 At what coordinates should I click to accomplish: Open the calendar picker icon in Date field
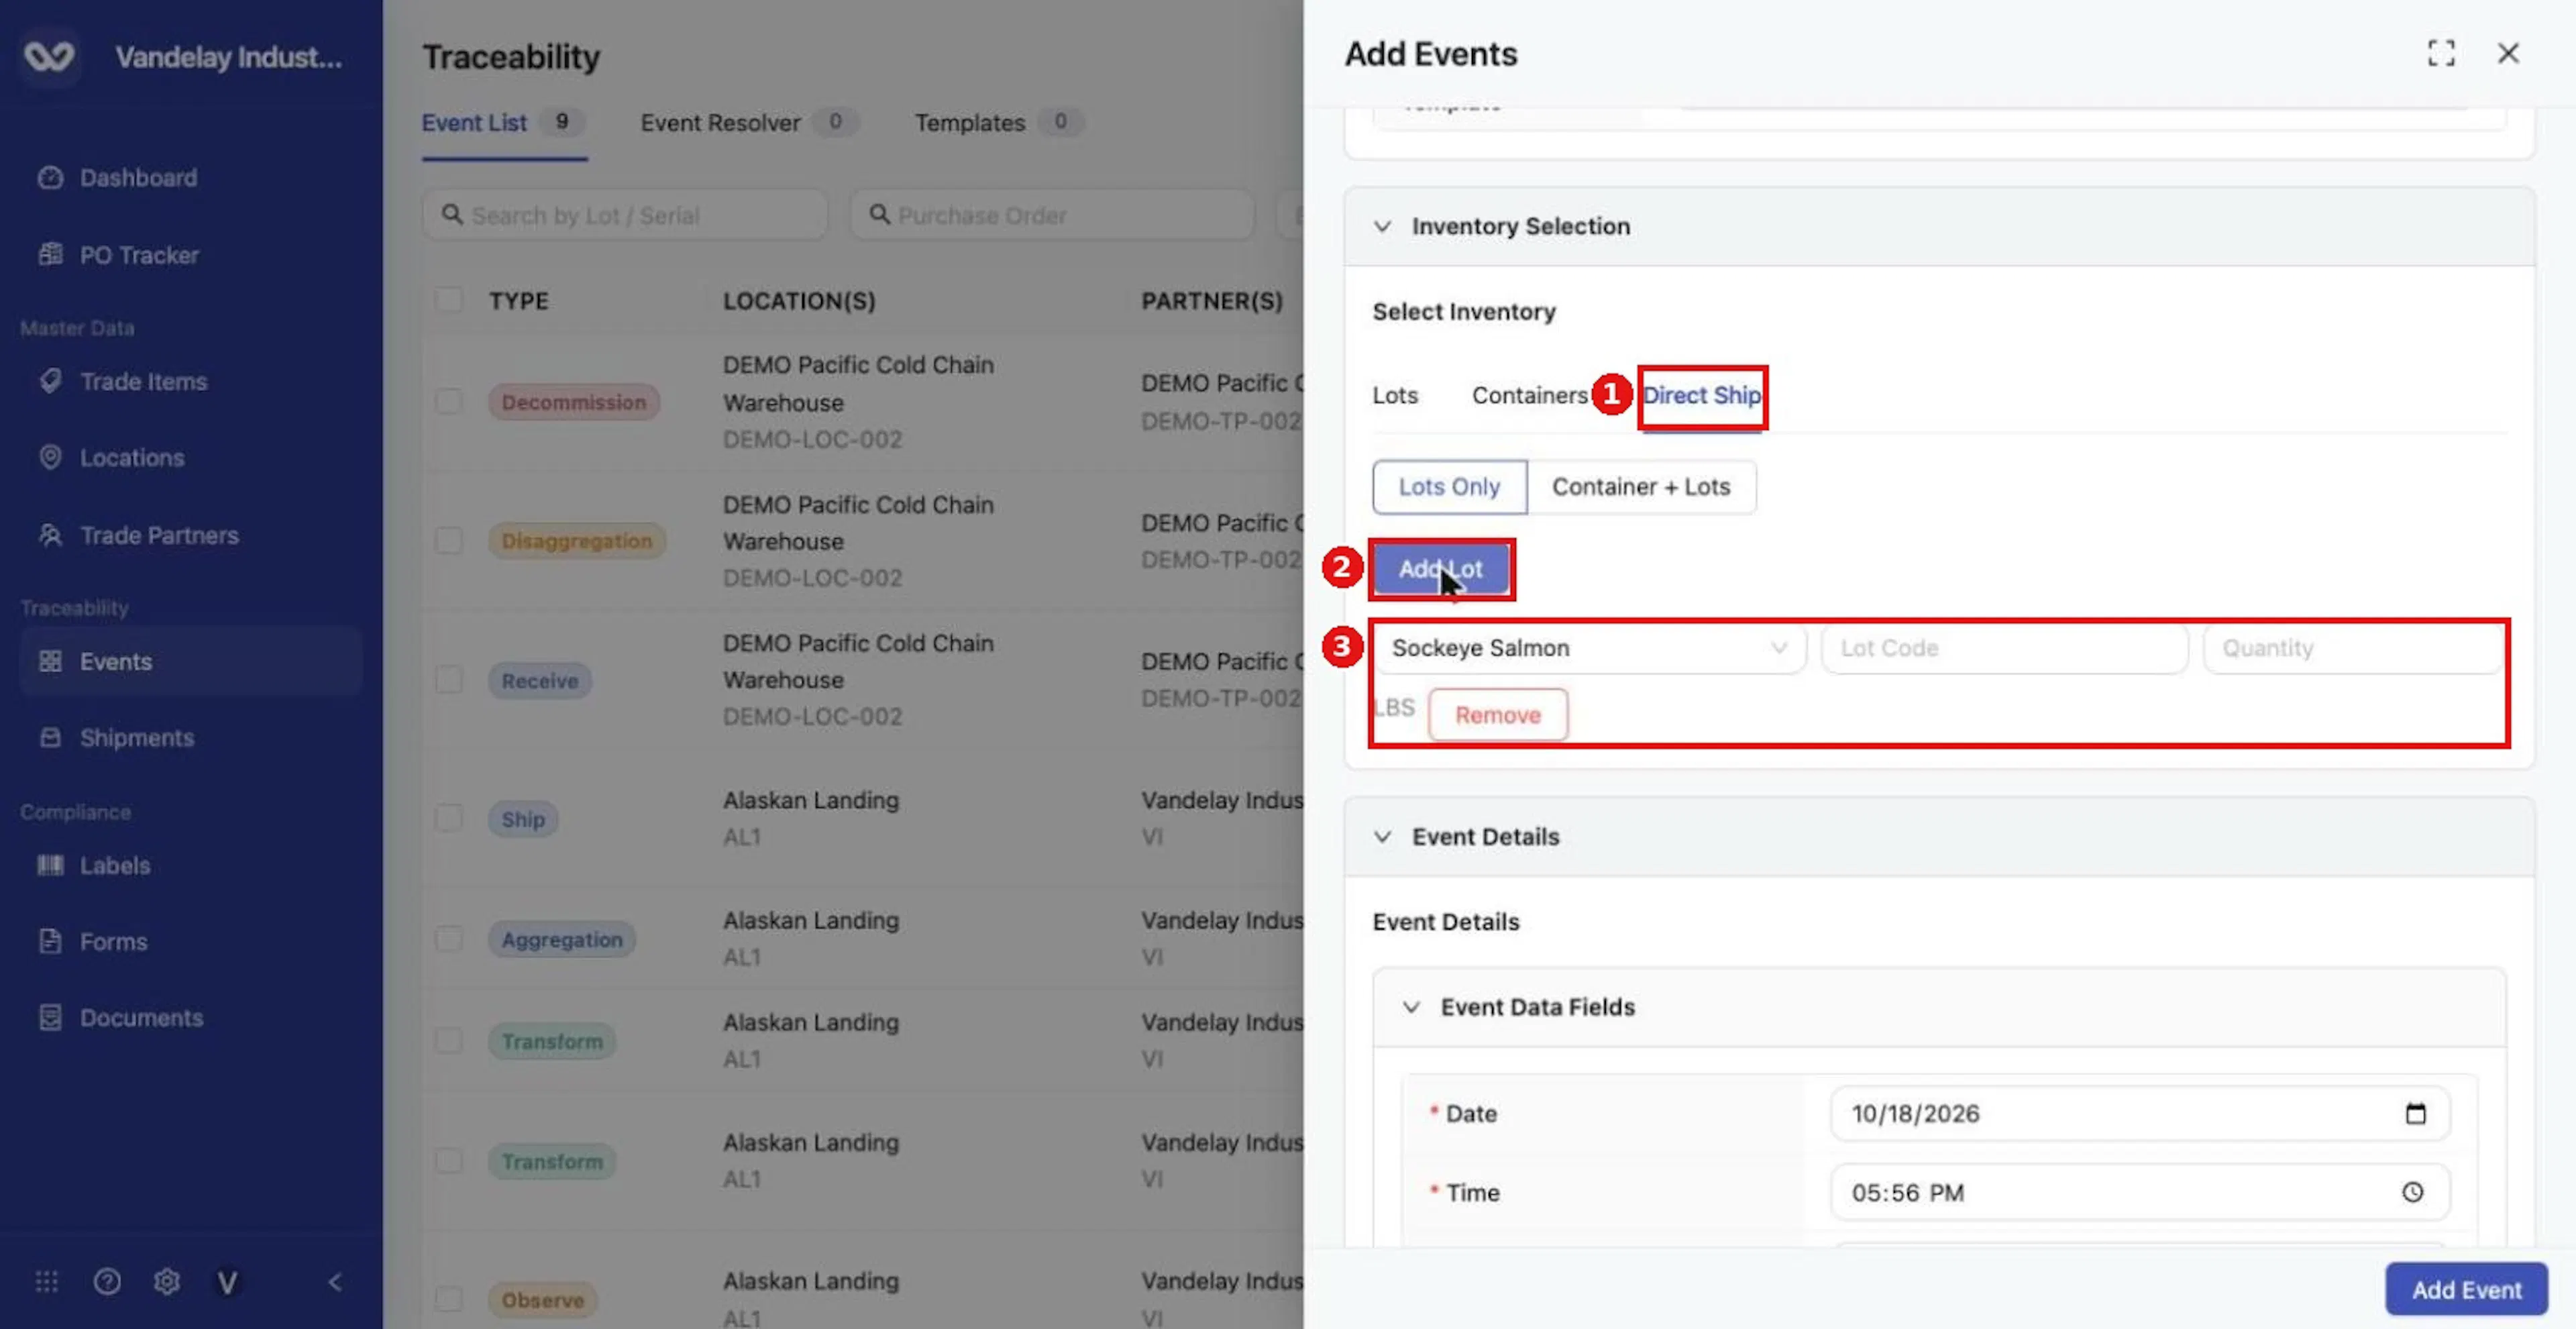pyautogui.click(x=2415, y=1113)
